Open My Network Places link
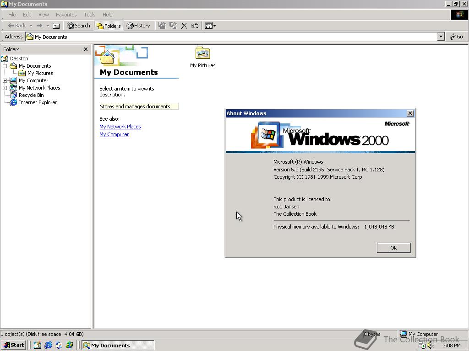 pyautogui.click(x=120, y=127)
